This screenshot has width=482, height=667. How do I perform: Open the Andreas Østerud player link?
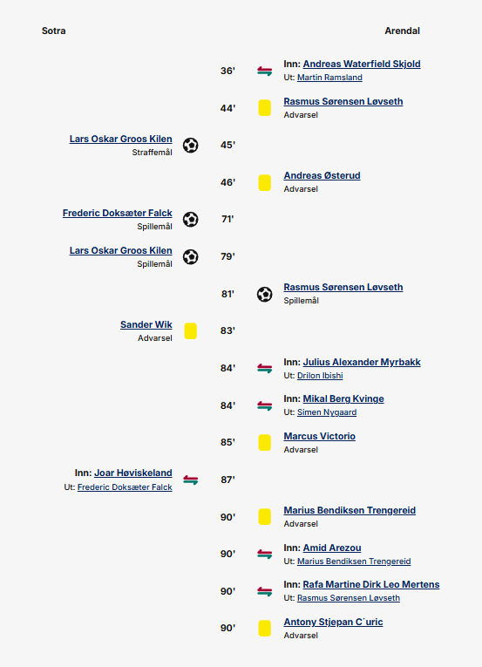pos(322,175)
